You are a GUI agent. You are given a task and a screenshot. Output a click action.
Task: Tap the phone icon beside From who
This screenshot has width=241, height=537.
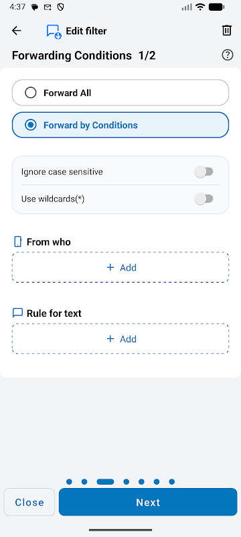(18, 242)
